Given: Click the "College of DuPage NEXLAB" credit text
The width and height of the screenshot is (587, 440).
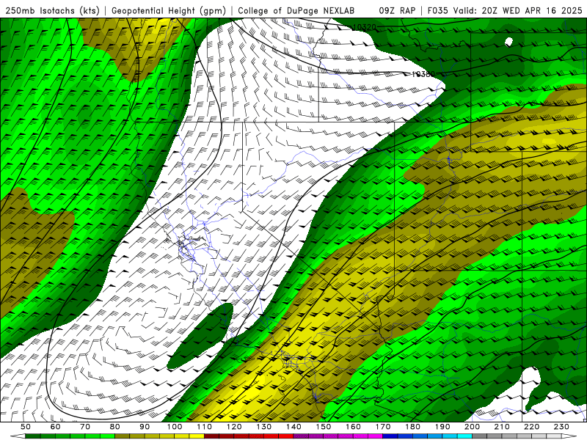Looking at the screenshot, I should [296, 11].
